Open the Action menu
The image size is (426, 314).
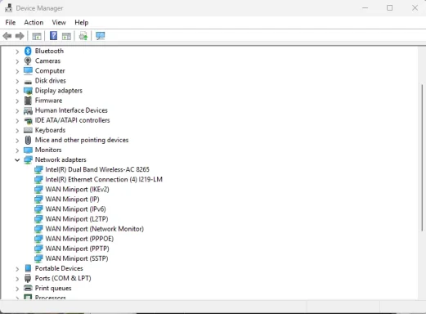(34, 22)
